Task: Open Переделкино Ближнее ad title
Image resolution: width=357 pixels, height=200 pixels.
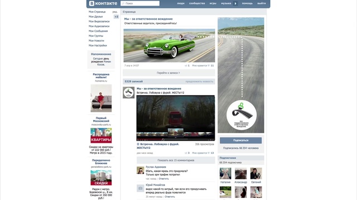Action: [101, 162]
